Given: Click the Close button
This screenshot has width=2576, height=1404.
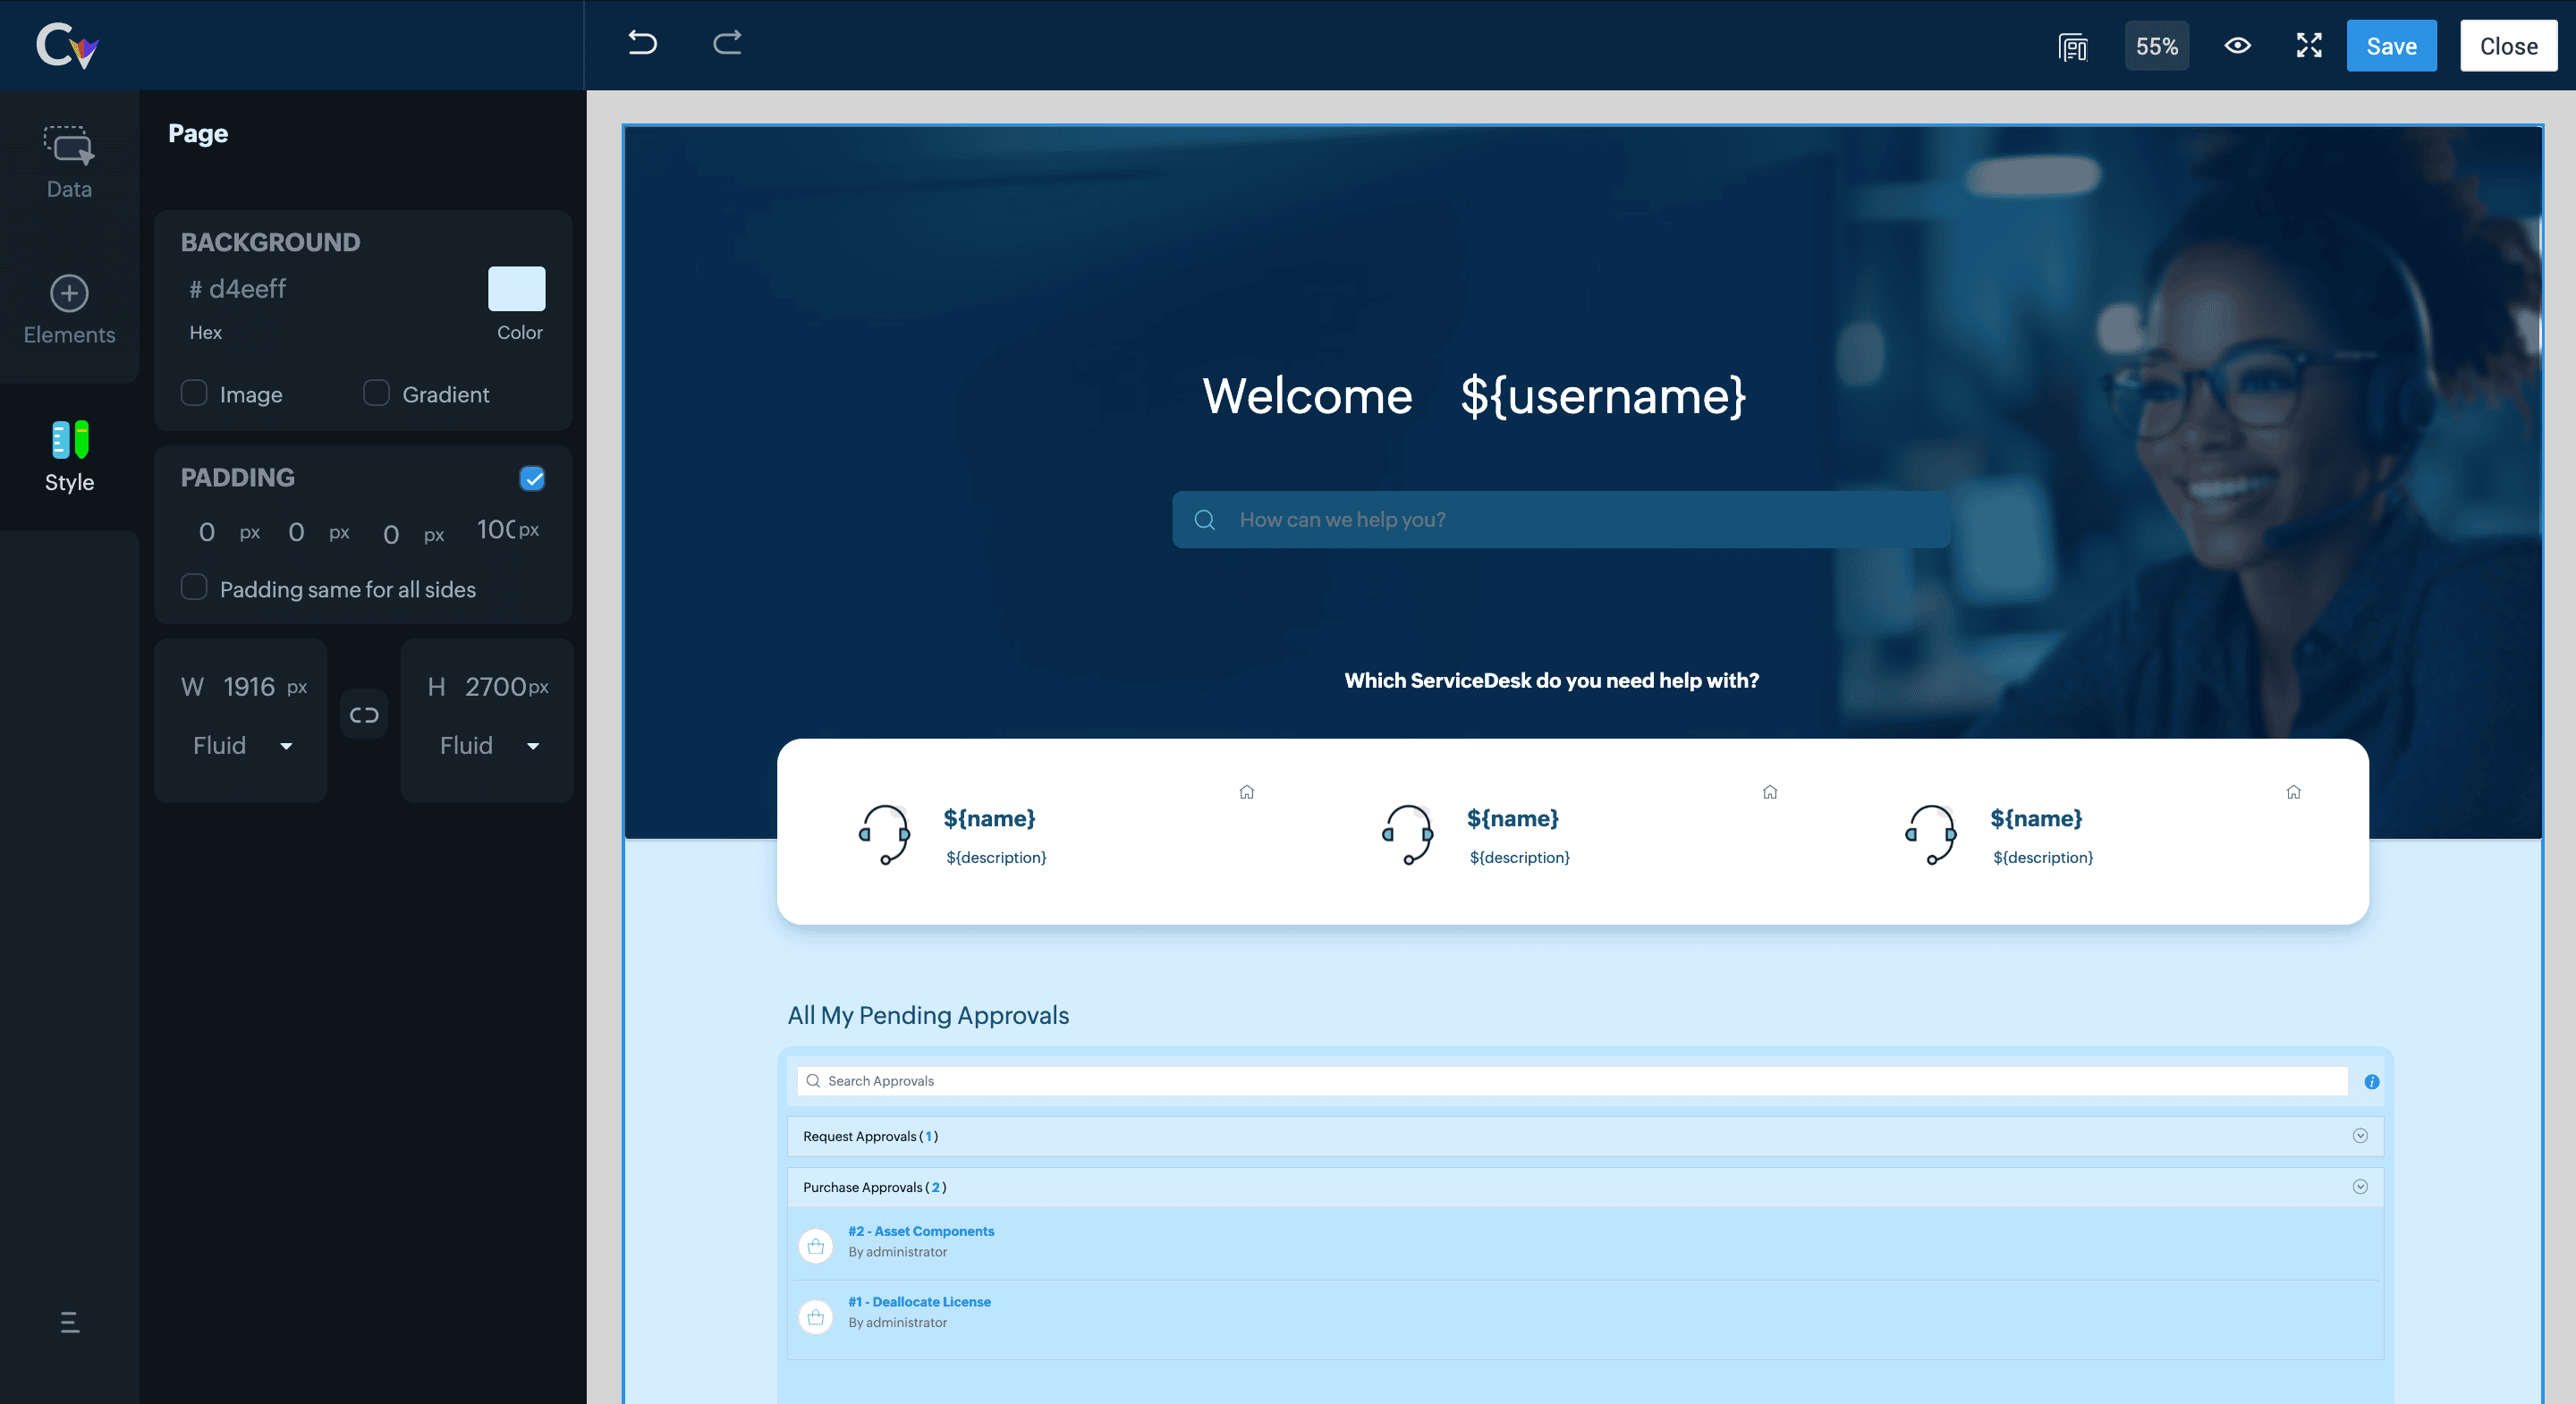Looking at the screenshot, I should (2509, 46).
